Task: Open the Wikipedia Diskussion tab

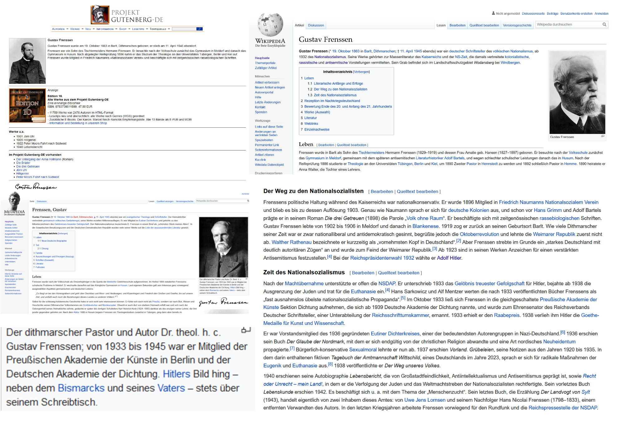Action: [316, 25]
